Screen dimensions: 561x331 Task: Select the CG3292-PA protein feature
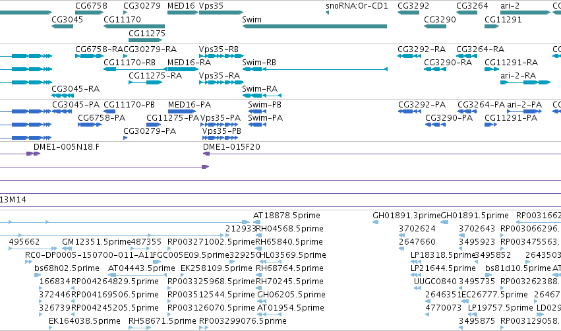tap(409, 111)
